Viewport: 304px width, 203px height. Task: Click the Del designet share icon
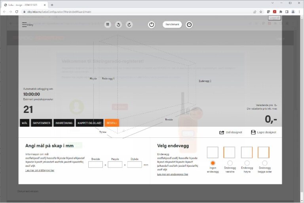coord(222,132)
